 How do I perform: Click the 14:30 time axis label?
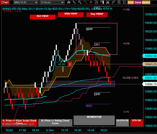pyautogui.click(x=78, y=130)
